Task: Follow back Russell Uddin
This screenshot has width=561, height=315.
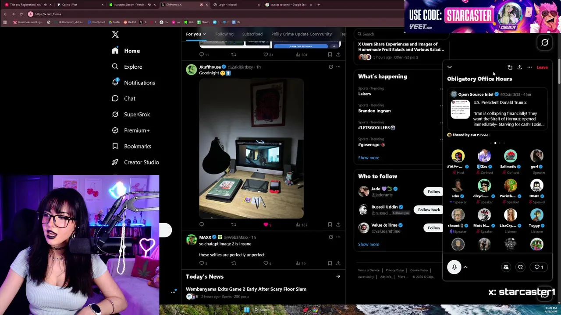Action: click(429, 210)
